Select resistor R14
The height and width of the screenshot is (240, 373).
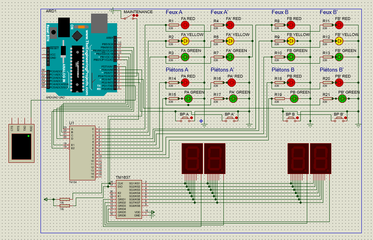click(x=174, y=82)
